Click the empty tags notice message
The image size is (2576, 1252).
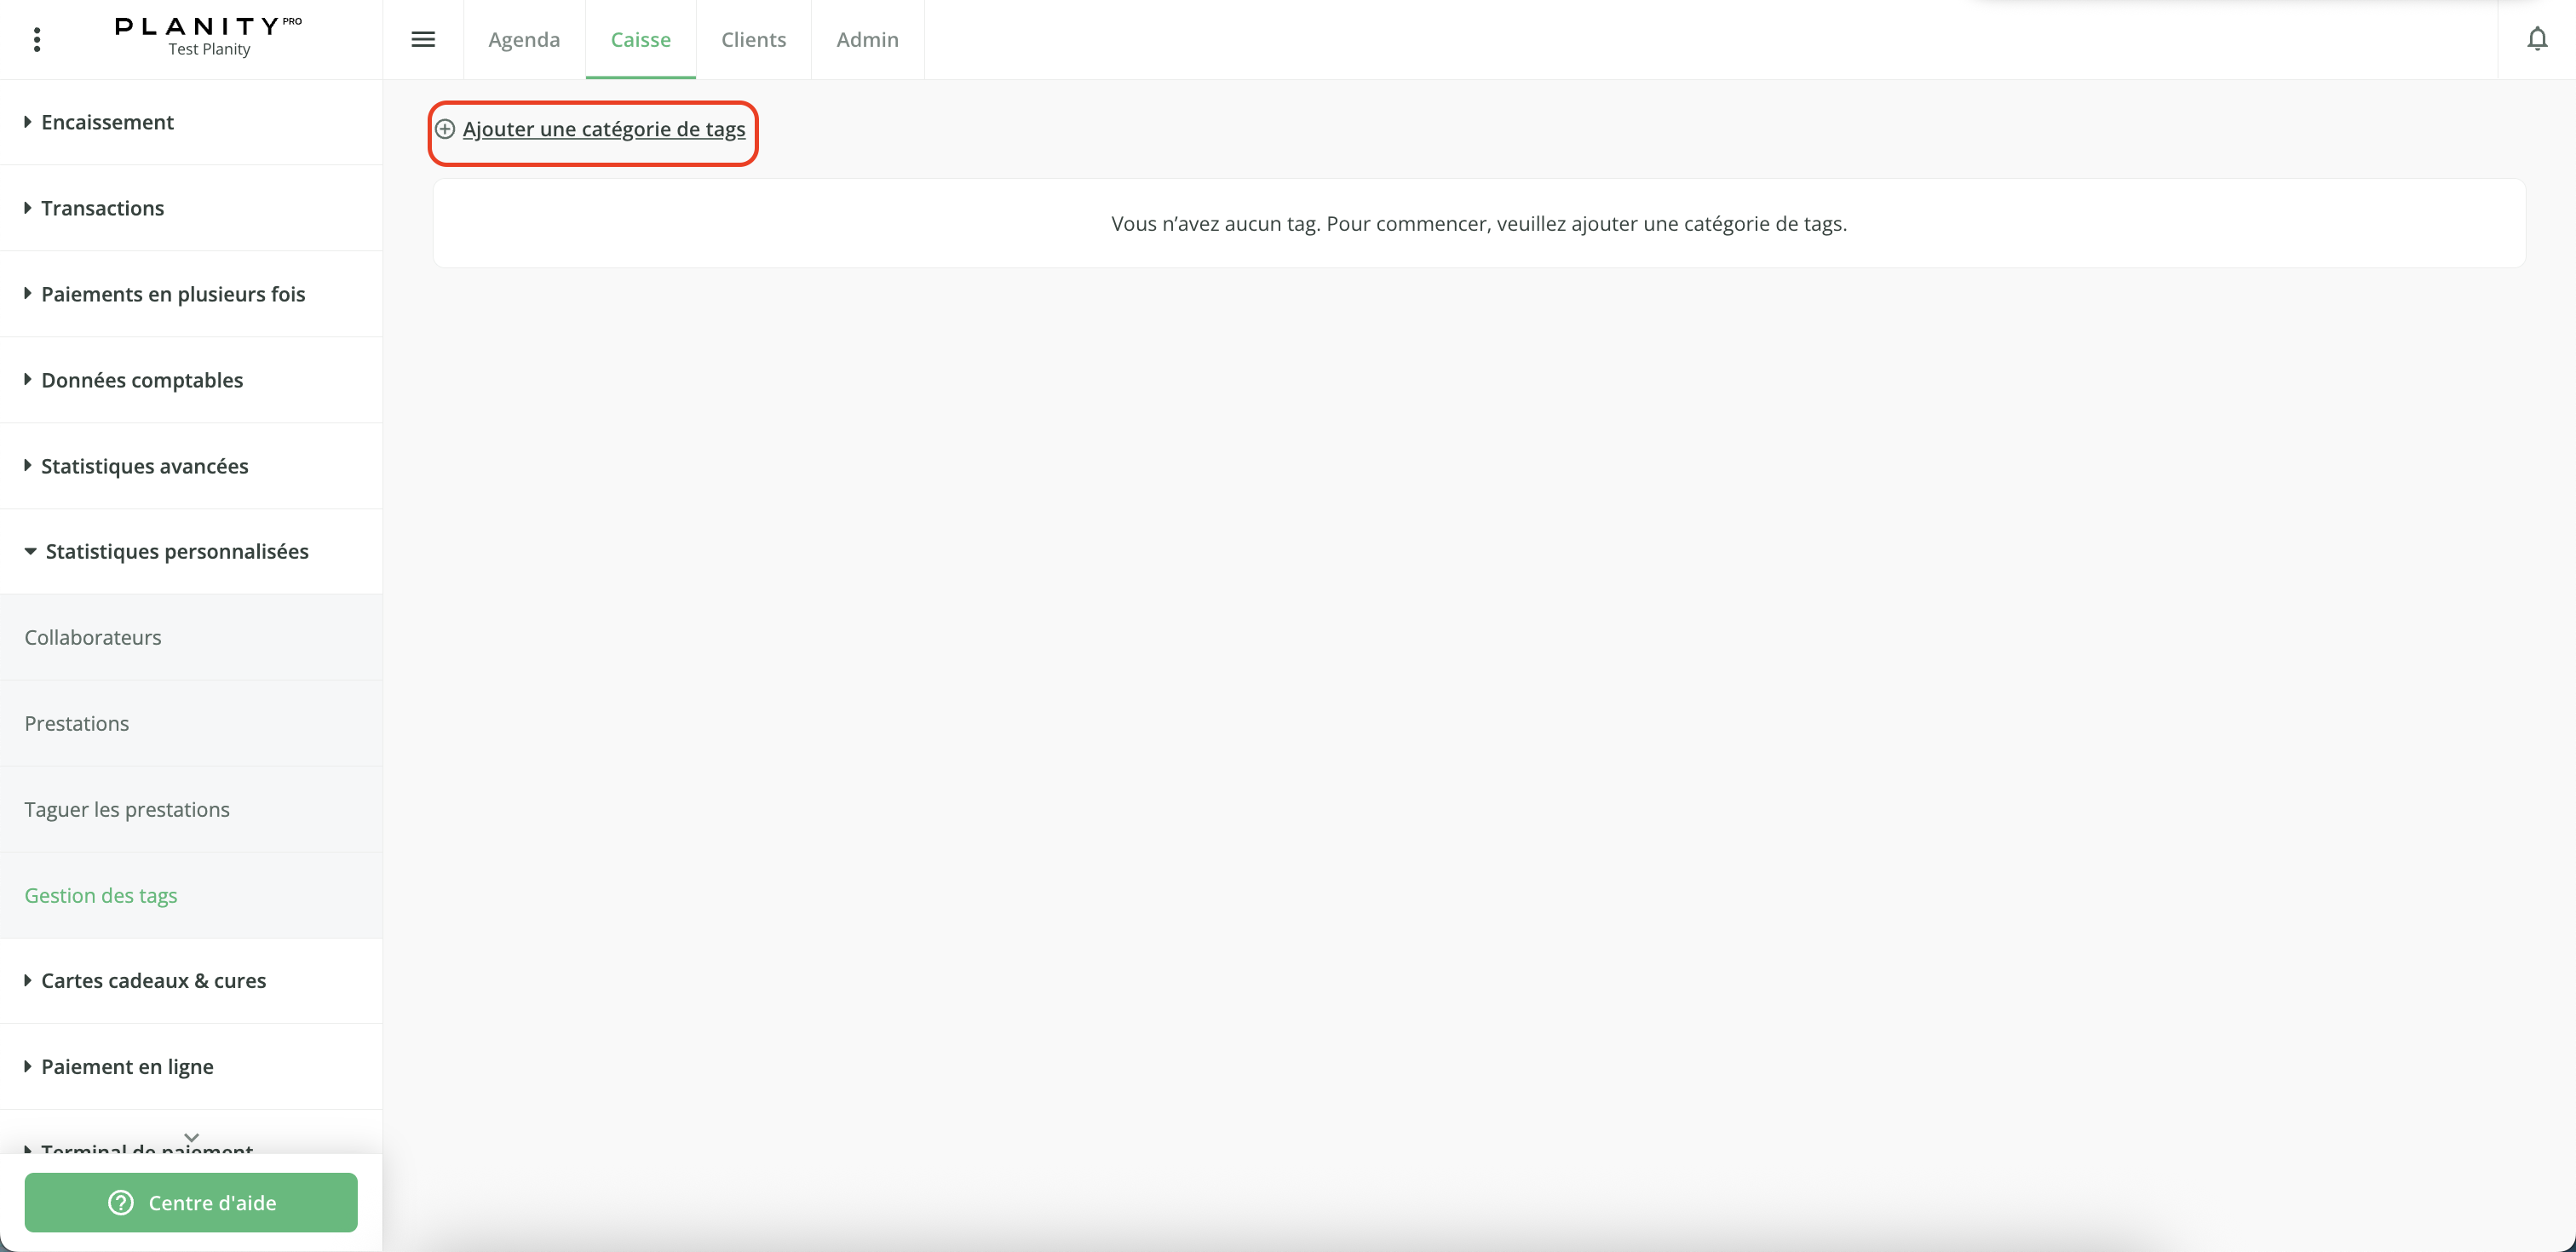click(x=1479, y=224)
